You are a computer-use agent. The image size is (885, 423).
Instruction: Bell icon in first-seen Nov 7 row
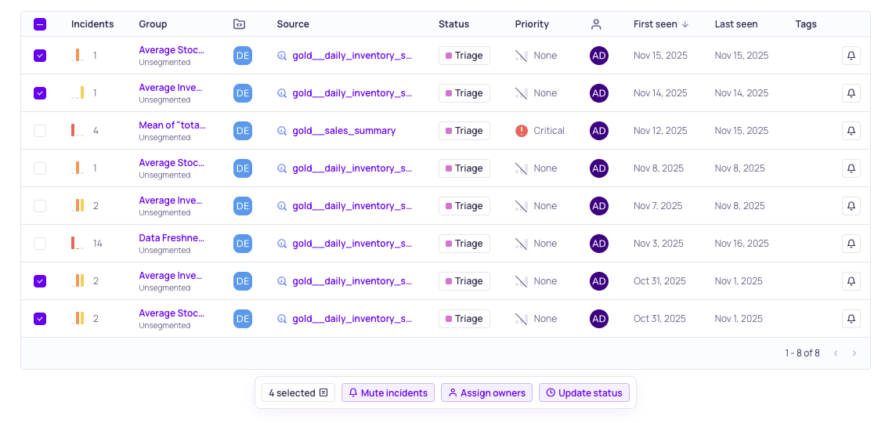pos(851,205)
